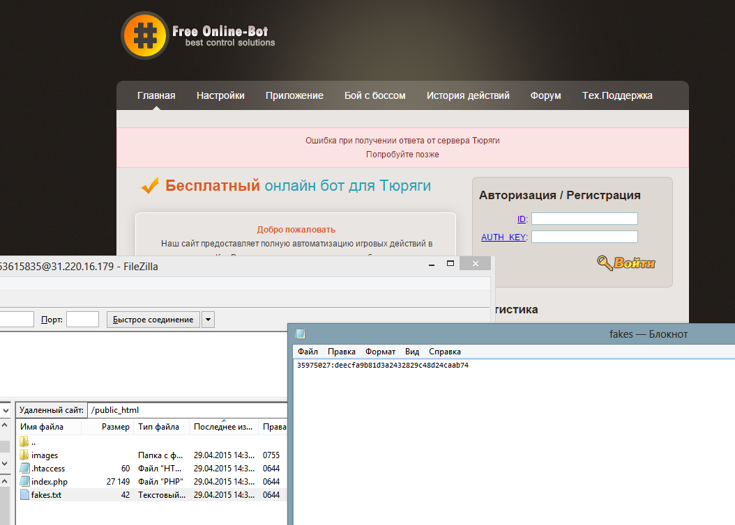Maximize the FileZilla window
Viewport: 735px width, 525px height.
tap(450, 263)
